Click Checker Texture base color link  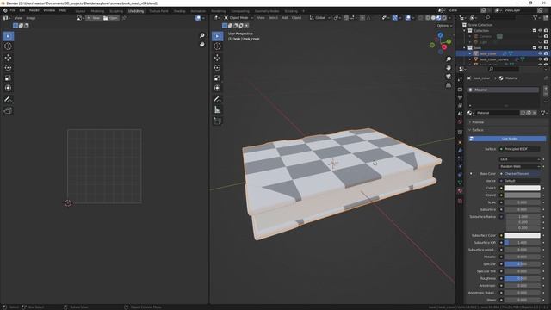pos(522,174)
